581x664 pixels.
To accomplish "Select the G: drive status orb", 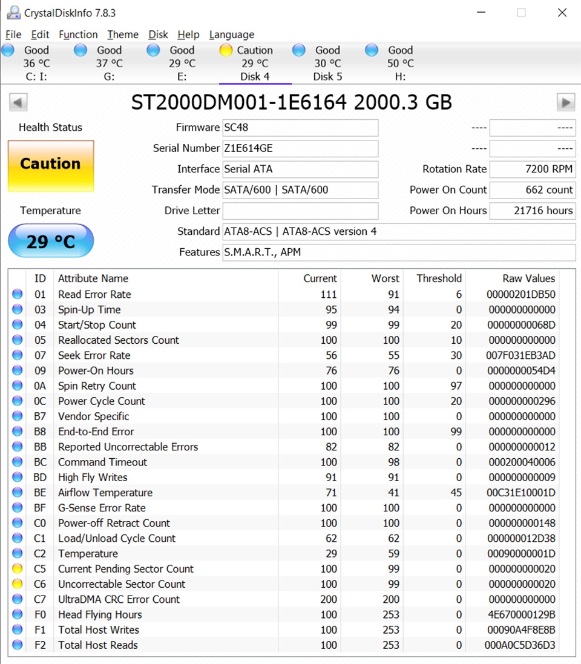I will (80, 51).
